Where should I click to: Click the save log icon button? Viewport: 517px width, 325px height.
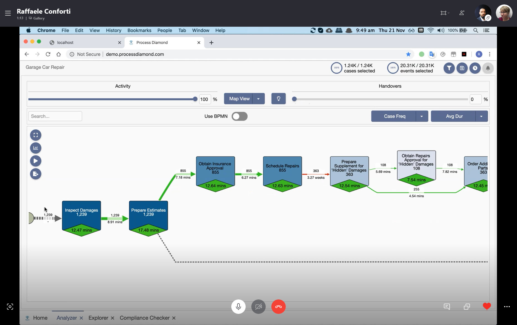462,68
